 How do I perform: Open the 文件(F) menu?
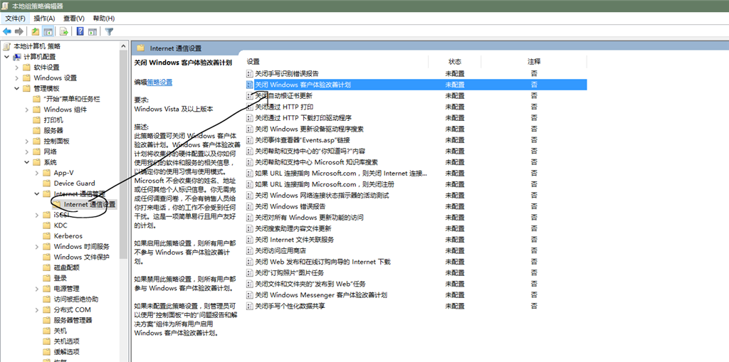(x=16, y=18)
